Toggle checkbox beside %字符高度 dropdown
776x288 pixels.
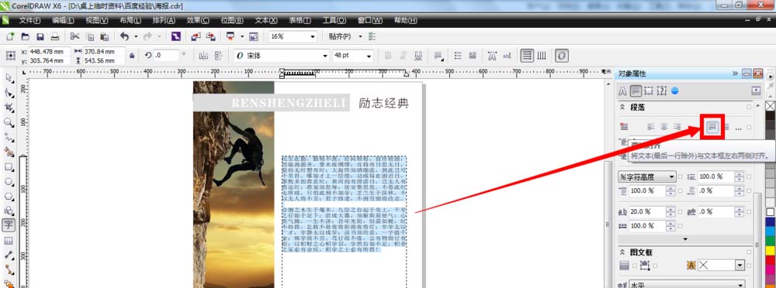pos(681,177)
